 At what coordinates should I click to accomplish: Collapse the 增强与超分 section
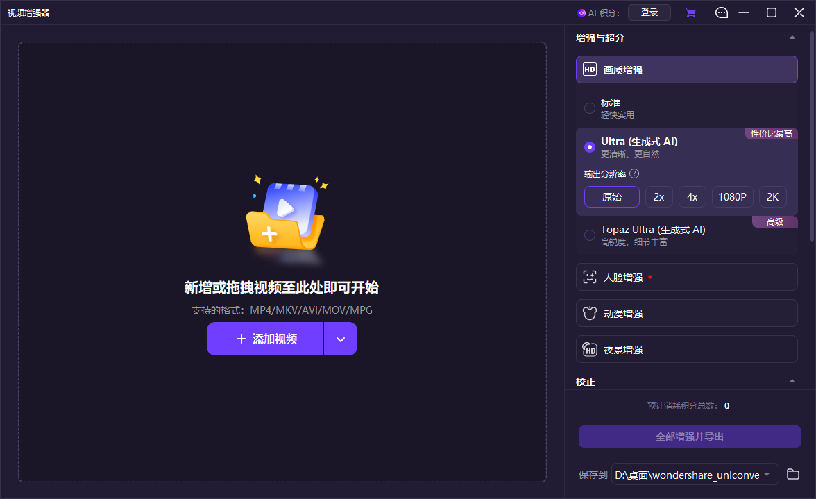(x=792, y=37)
